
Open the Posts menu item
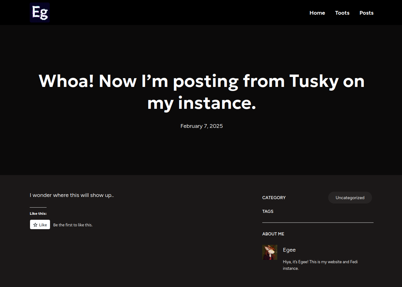point(366,13)
